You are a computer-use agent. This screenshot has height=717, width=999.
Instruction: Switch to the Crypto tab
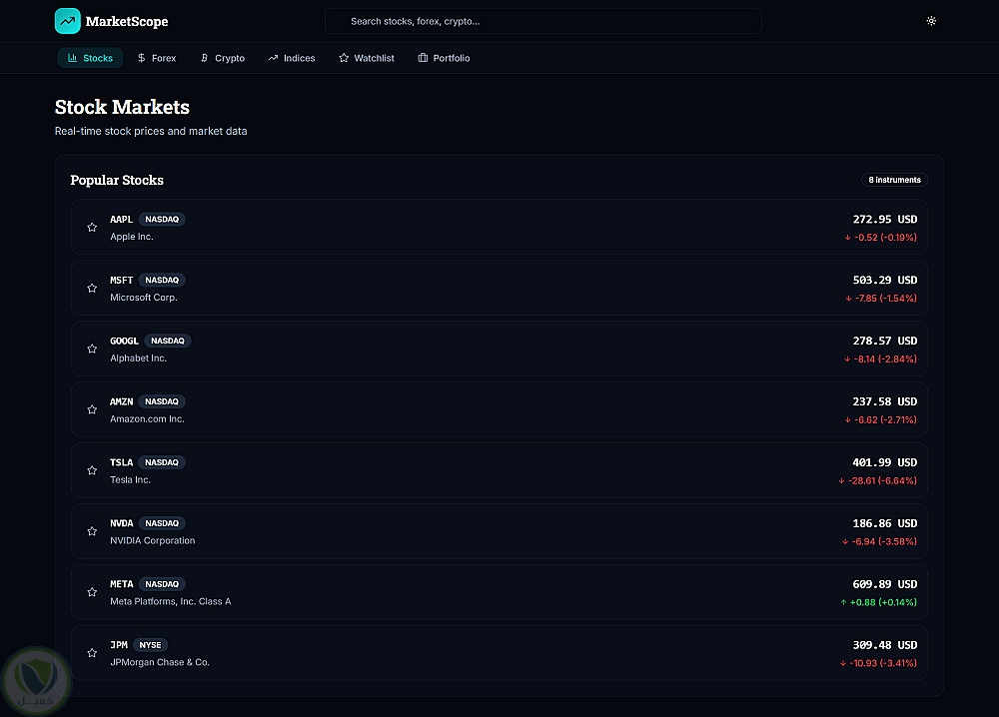point(223,58)
